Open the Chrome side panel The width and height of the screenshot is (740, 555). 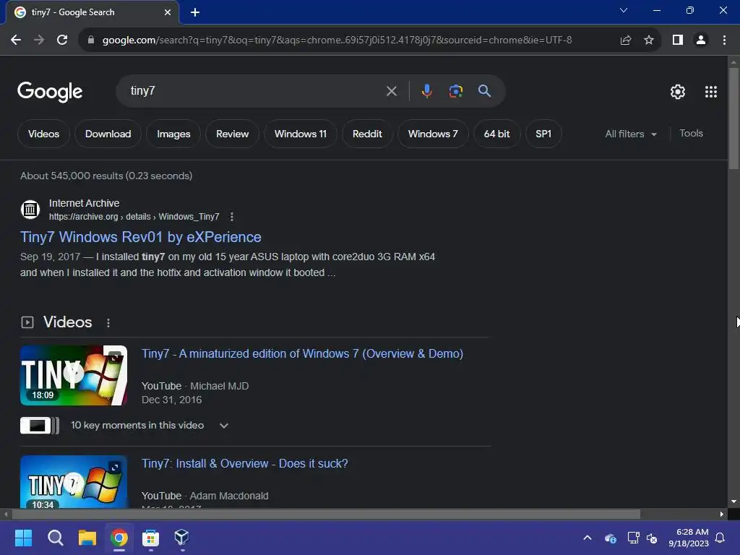pyautogui.click(x=678, y=40)
